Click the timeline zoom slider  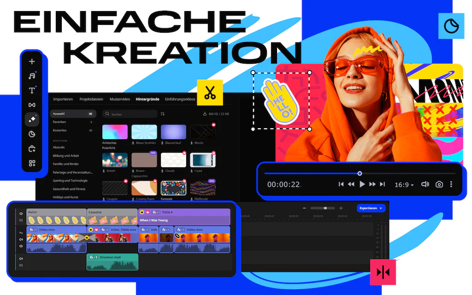pyautogui.click(x=323, y=208)
